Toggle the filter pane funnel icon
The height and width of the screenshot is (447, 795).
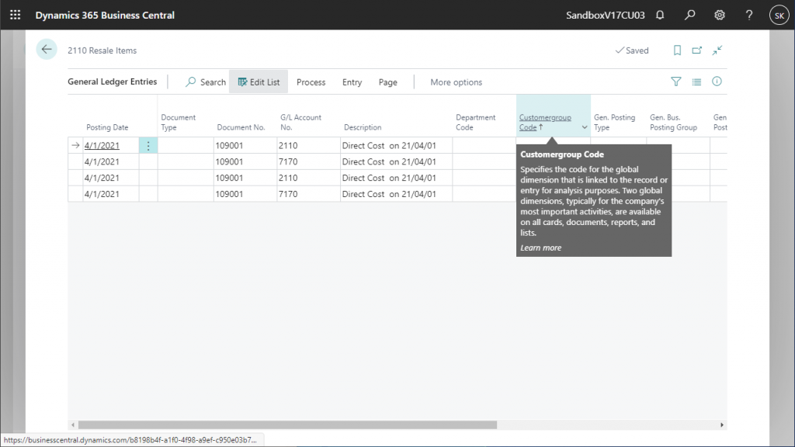coord(675,81)
